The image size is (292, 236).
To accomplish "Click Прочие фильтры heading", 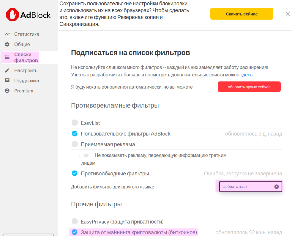I will [x=96, y=204].
